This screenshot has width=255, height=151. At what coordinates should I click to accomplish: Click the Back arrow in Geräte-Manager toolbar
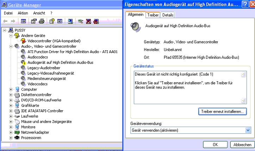5,21
